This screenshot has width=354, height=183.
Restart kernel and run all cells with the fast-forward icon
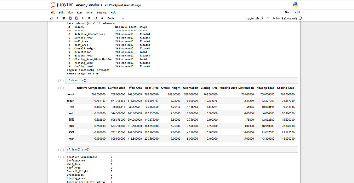[x=102, y=18]
